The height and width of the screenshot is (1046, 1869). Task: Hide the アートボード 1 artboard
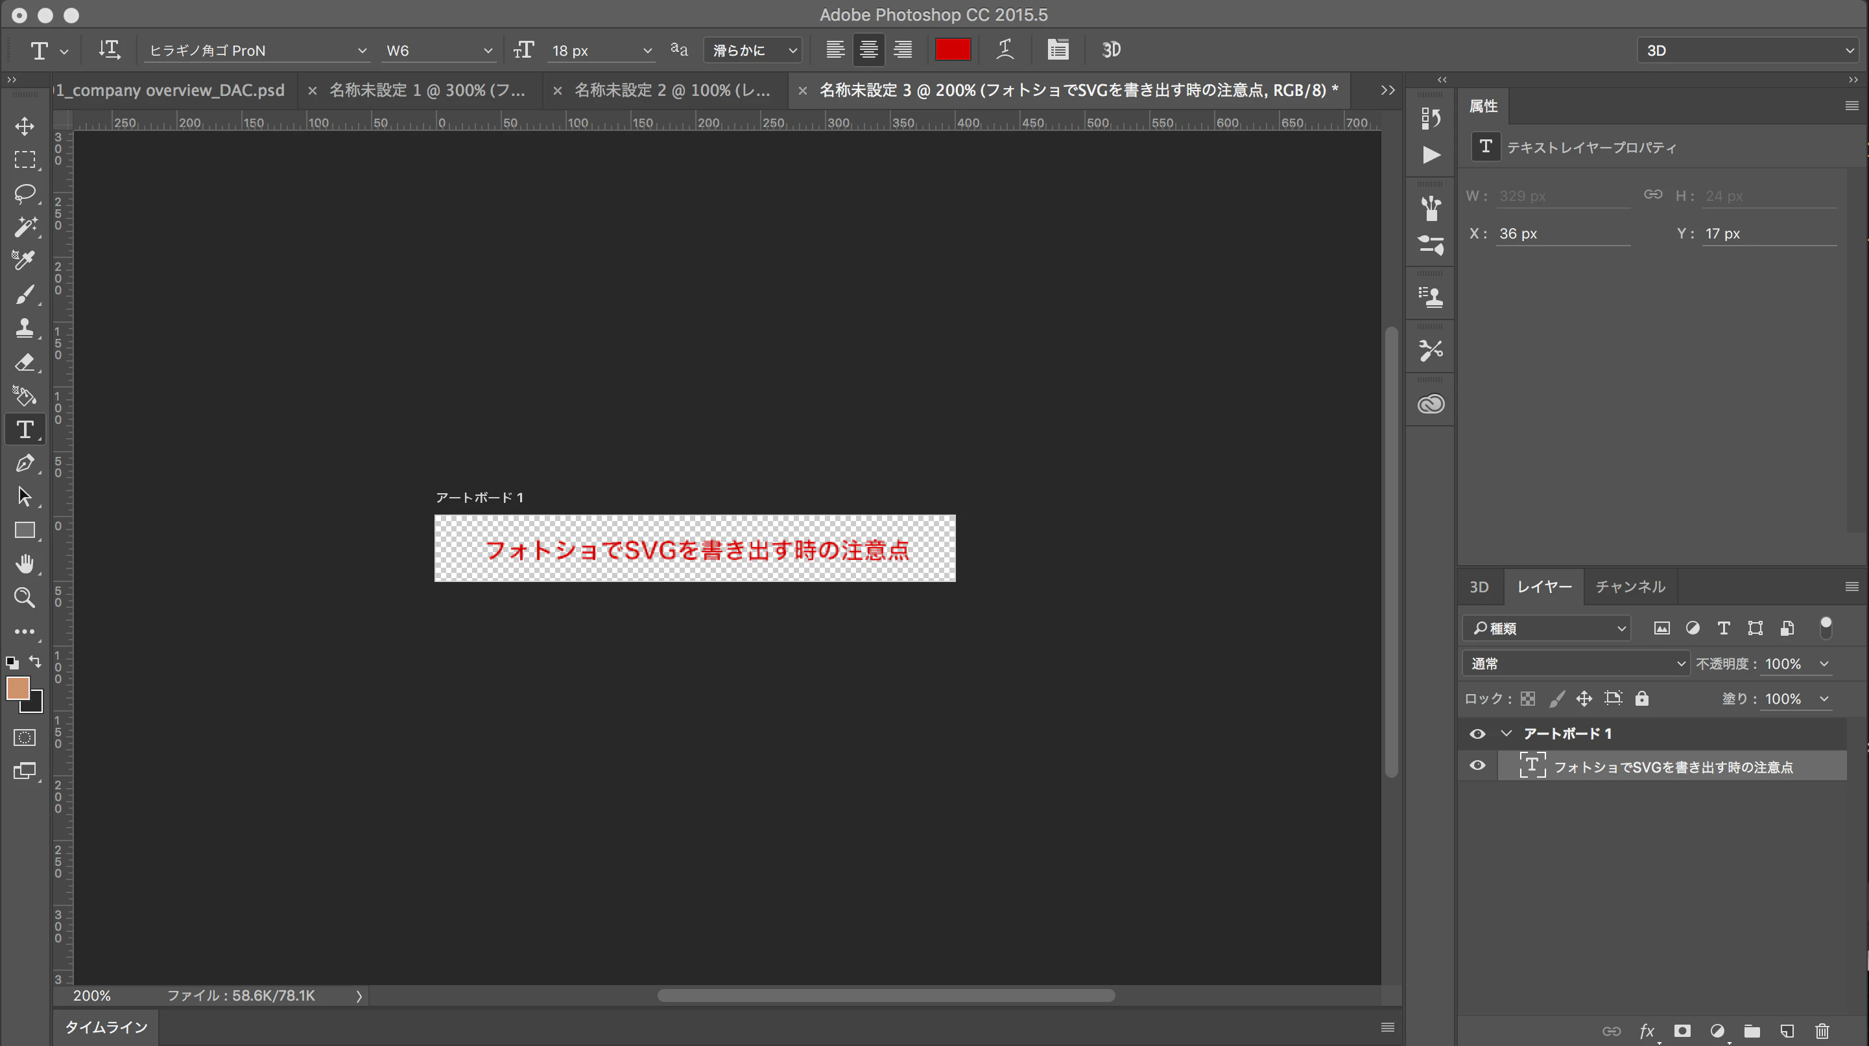pos(1477,734)
